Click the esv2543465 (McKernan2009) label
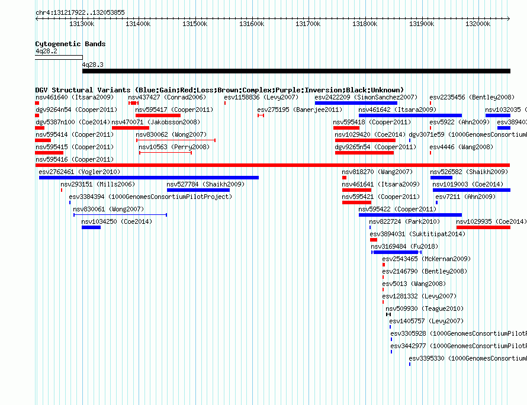527x405 pixels. [426, 259]
